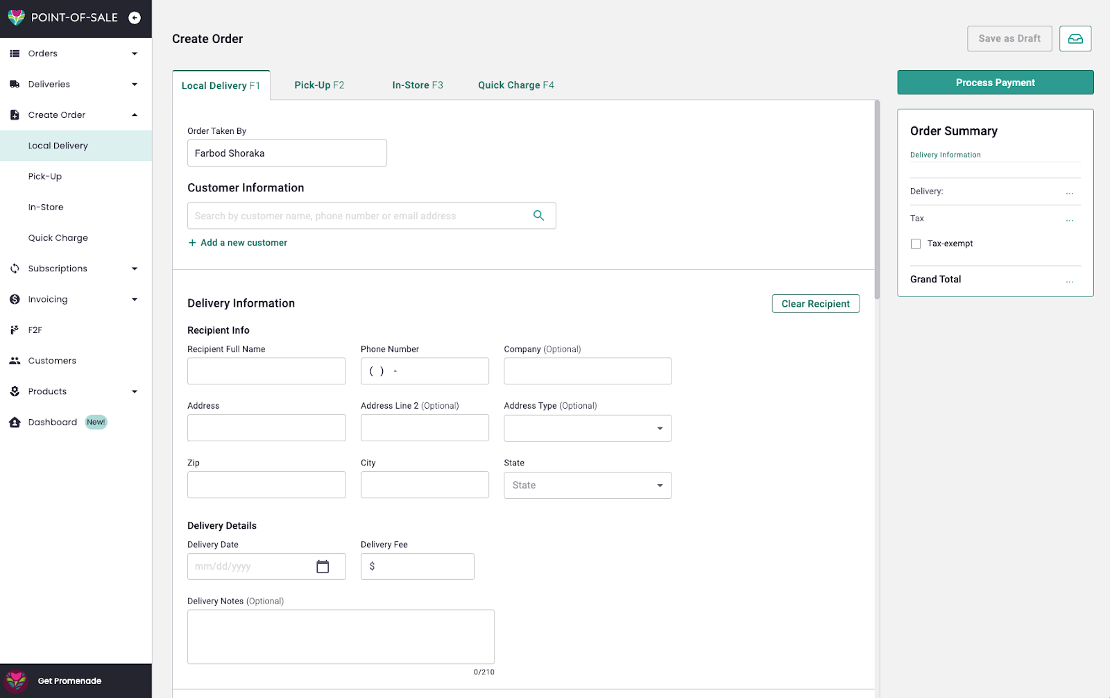This screenshot has width=1110, height=698.
Task: Open the Address Type dropdown
Action: point(587,428)
